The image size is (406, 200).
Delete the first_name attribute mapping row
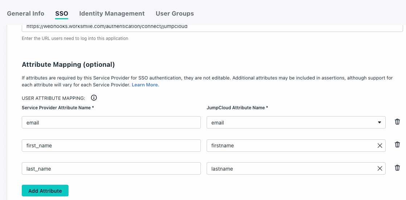click(x=397, y=144)
